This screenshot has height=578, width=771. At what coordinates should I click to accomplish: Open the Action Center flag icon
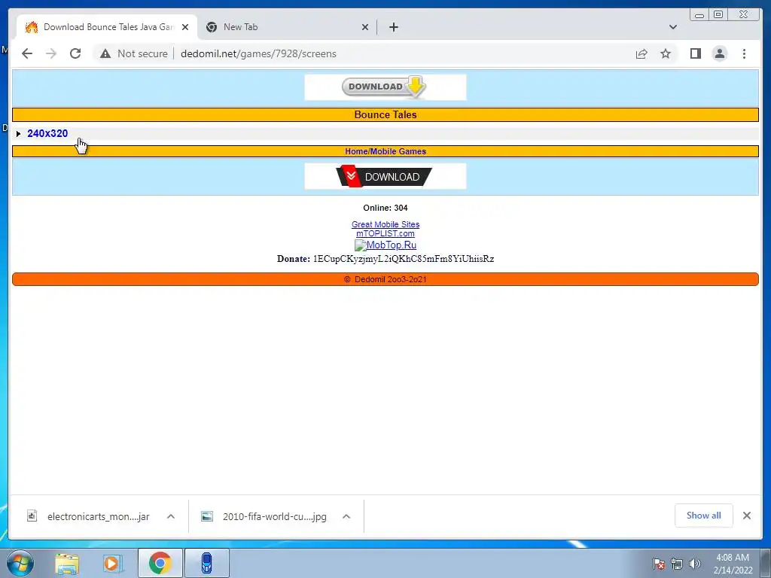click(x=659, y=564)
